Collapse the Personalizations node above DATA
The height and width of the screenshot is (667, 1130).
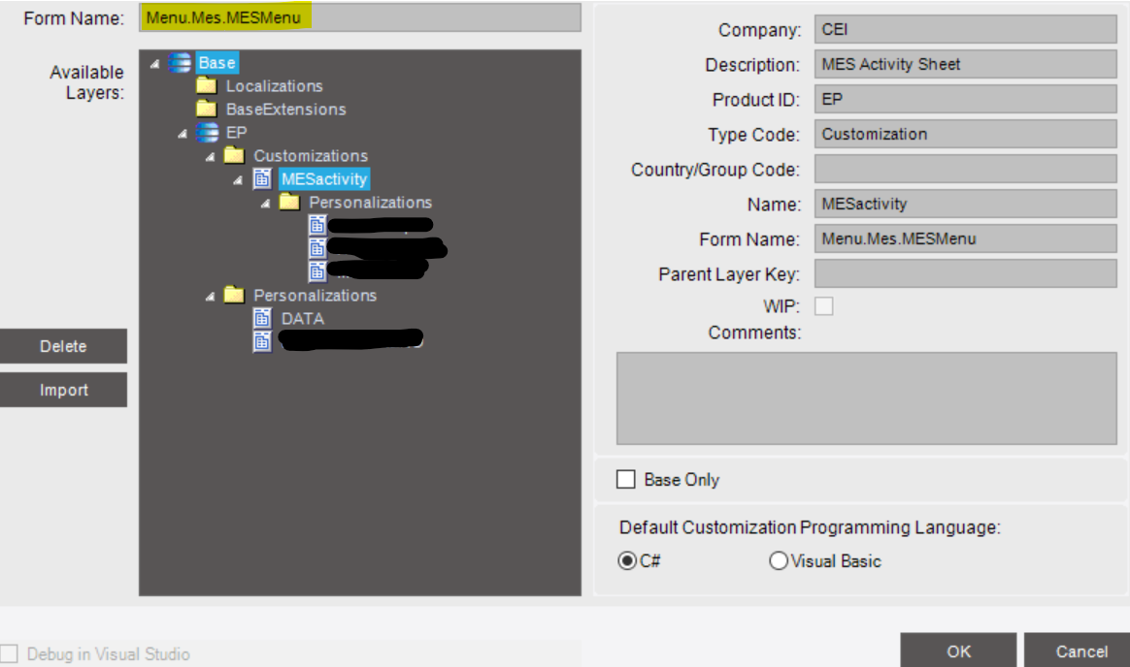pos(210,296)
